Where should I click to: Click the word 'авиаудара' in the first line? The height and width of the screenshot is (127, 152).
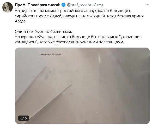94,11
